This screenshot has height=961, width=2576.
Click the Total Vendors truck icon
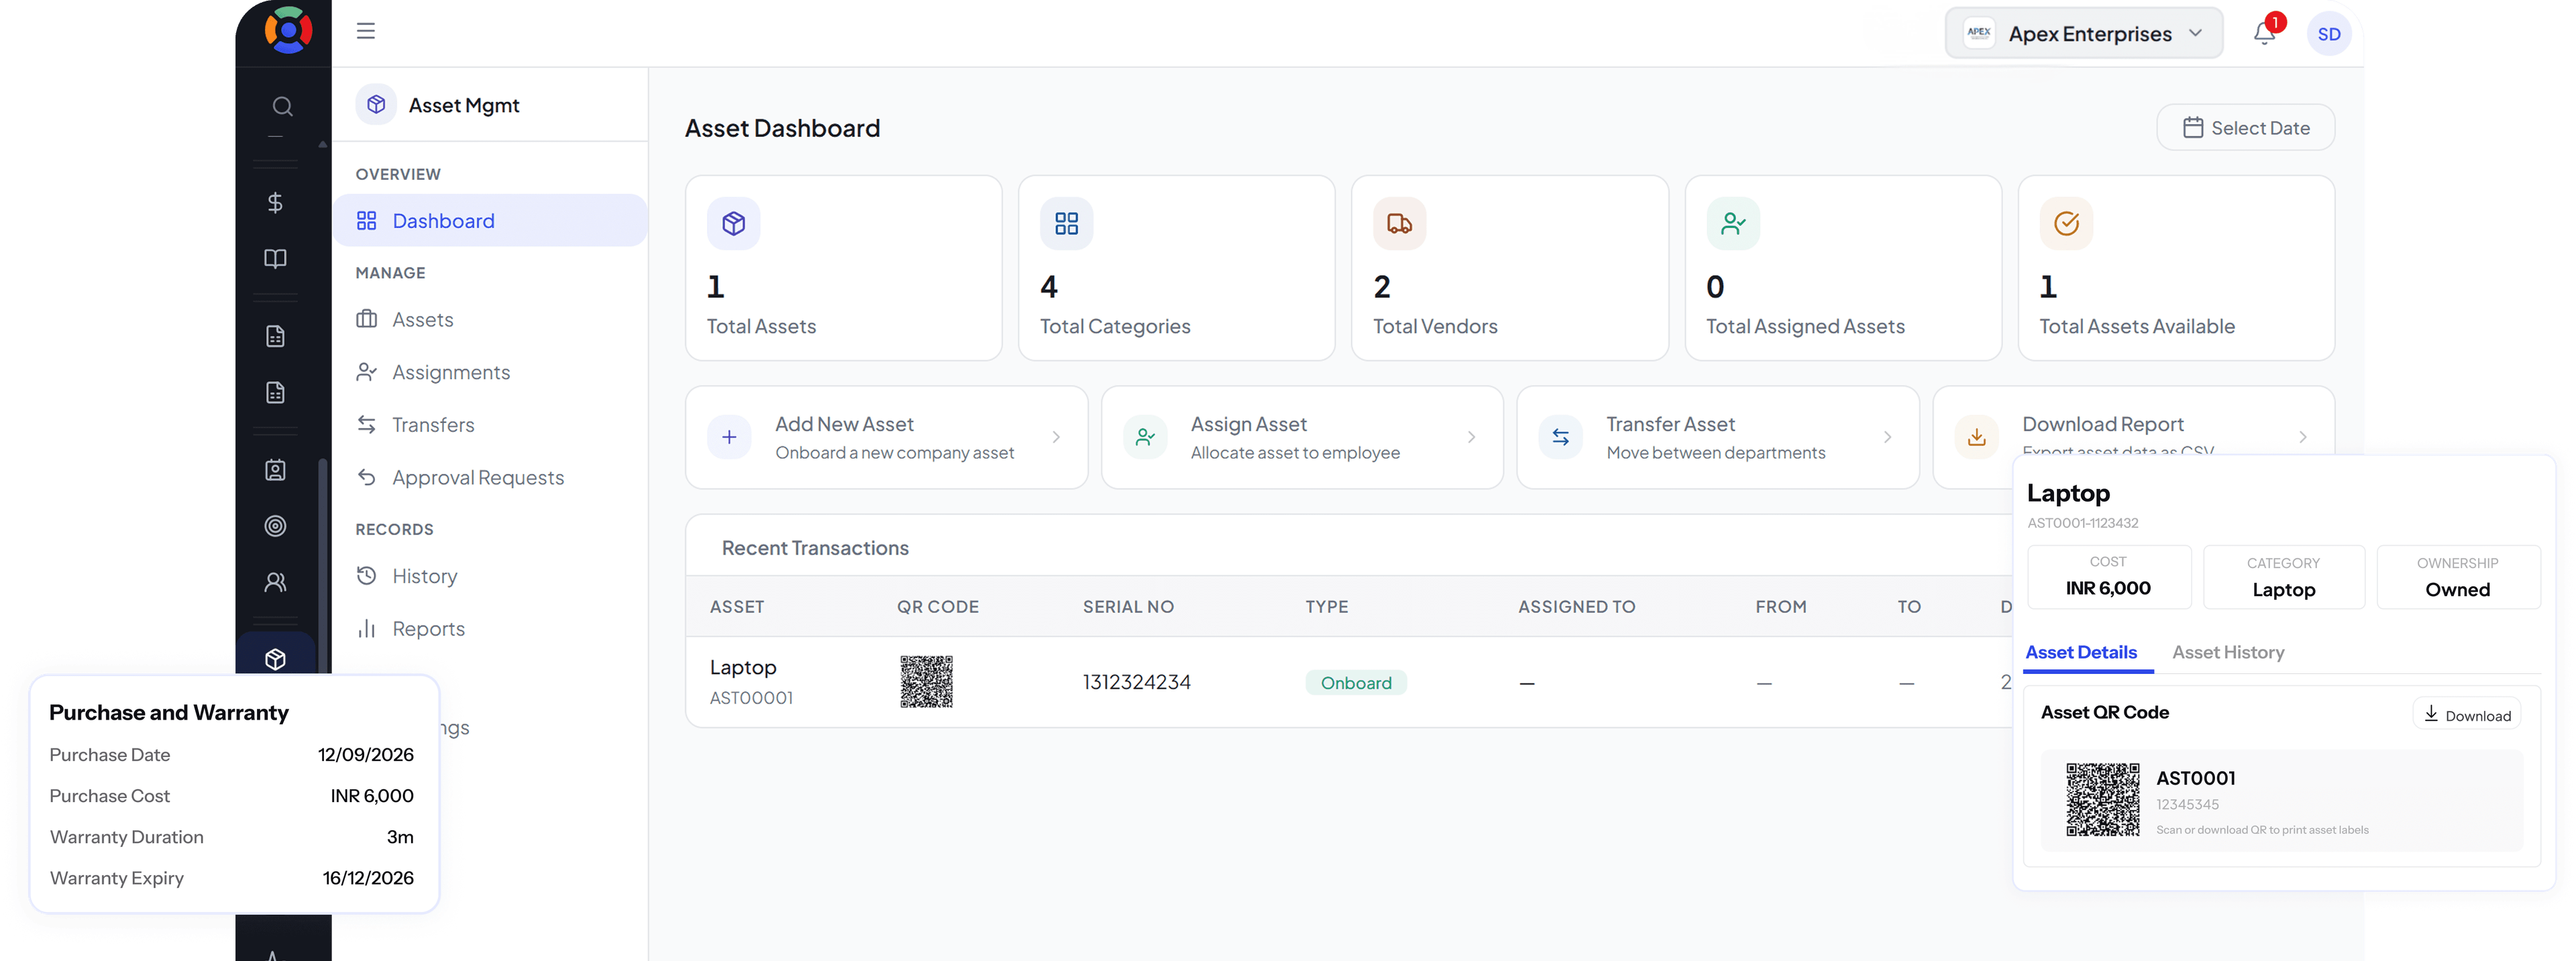1400,223
